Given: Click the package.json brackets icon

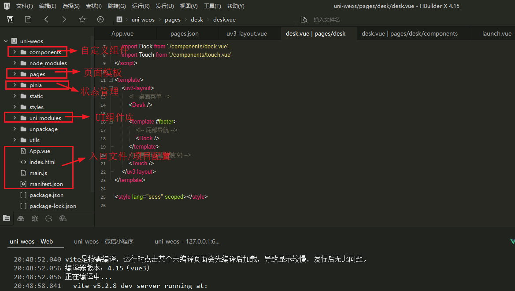Looking at the screenshot, I should (x=23, y=195).
